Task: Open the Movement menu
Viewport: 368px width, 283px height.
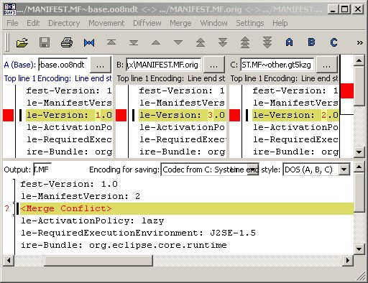Action: pyautogui.click(x=106, y=23)
